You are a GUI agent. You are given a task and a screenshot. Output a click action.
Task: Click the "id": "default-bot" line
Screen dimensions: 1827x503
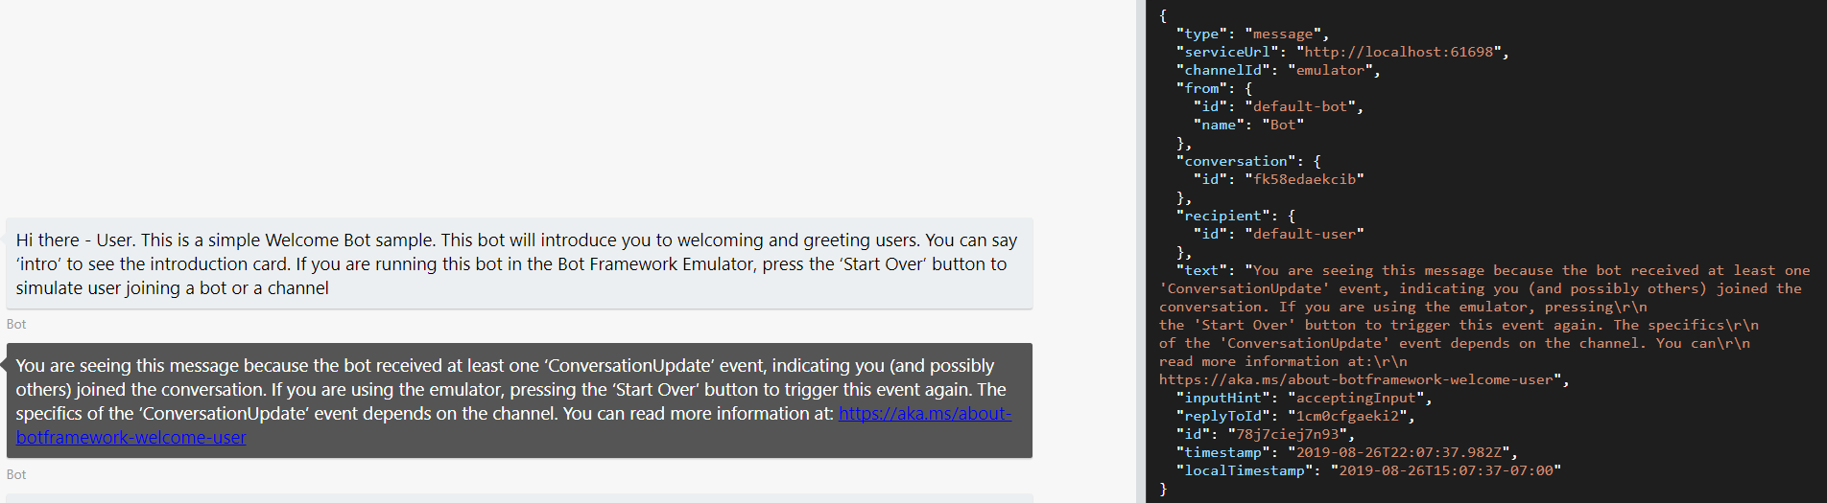(1278, 106)
